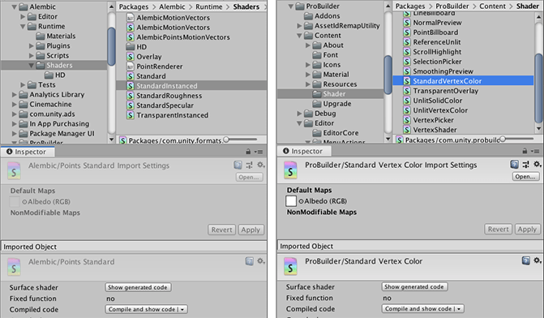Expand the Debug folder in ProBuilder tree
Screen dimensions: 544x318
(x=299, y=114)
